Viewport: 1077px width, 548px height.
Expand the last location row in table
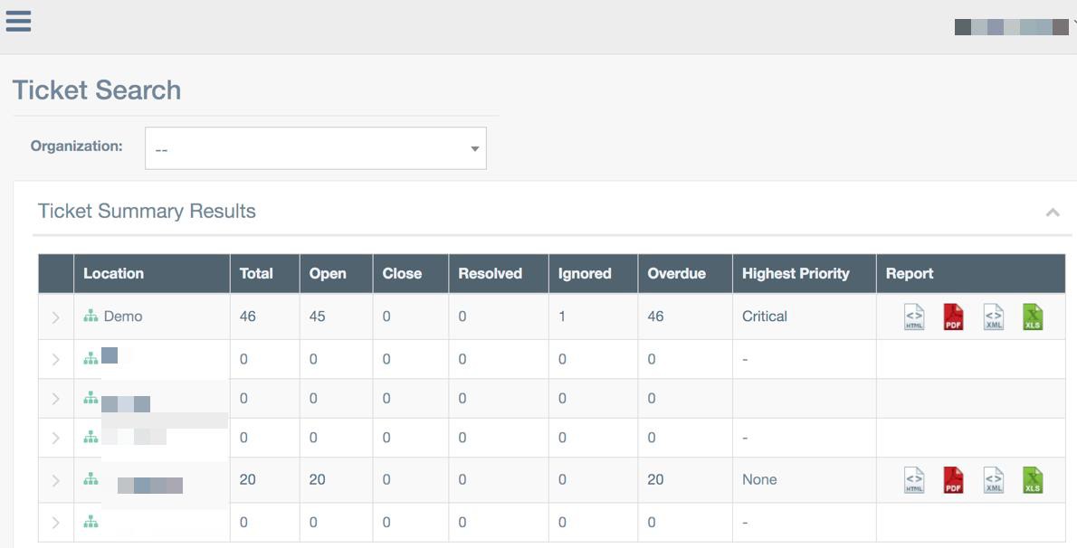pyautogui.click(x=56, y=523)
